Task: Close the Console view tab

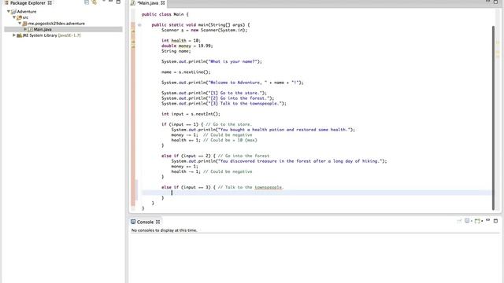Action: (157, 222)
